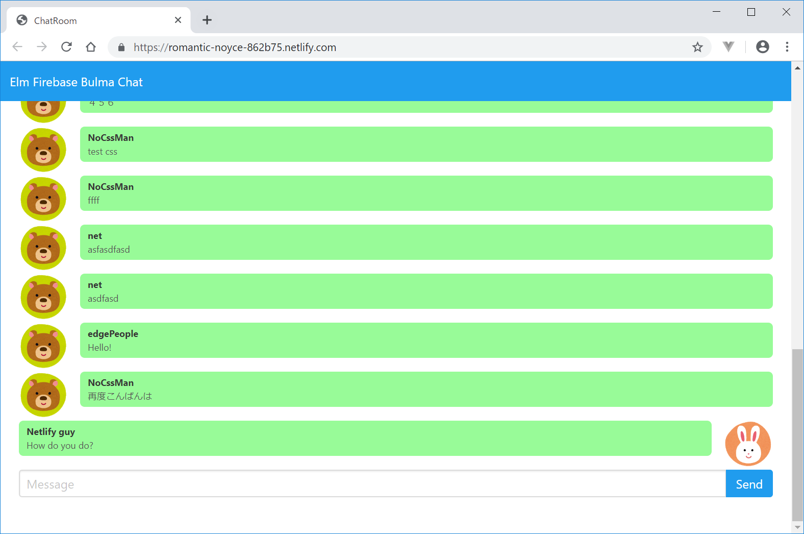Open a new browser tab

[x=207, y=20]
